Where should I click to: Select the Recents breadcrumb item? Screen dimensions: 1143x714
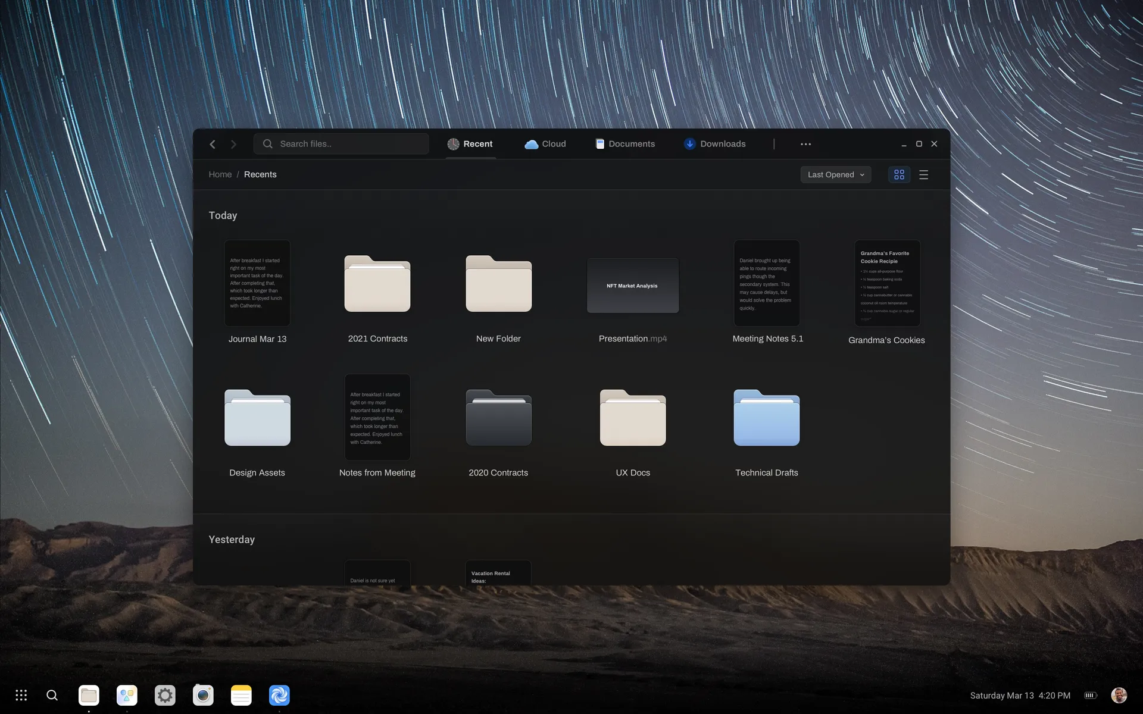260,174
